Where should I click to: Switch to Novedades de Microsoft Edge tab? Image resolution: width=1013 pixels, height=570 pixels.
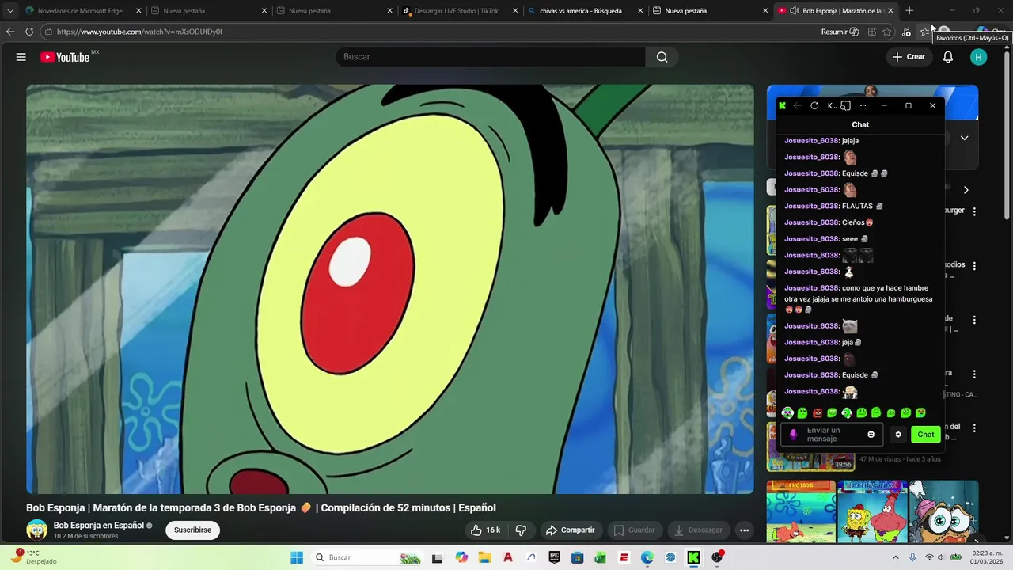pyautogui.click(x=81, y=11)
